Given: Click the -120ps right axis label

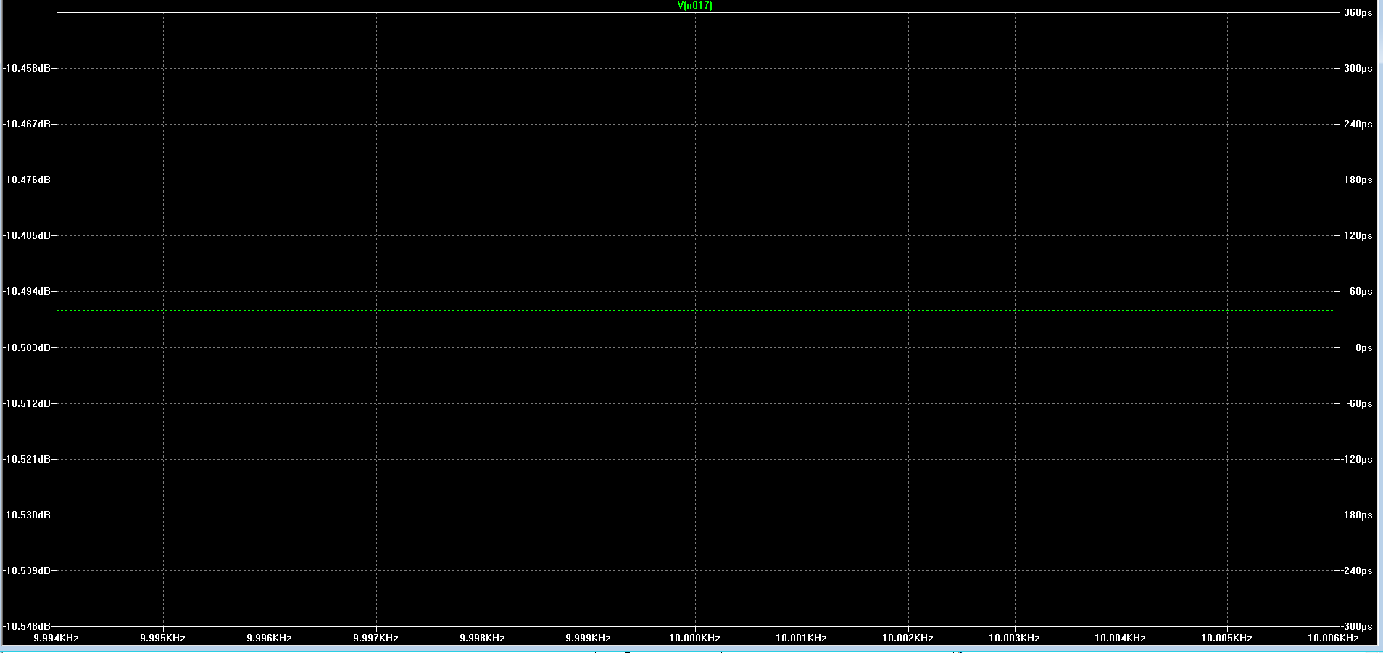Looking at the screenshot, I should pos(1357,459).
